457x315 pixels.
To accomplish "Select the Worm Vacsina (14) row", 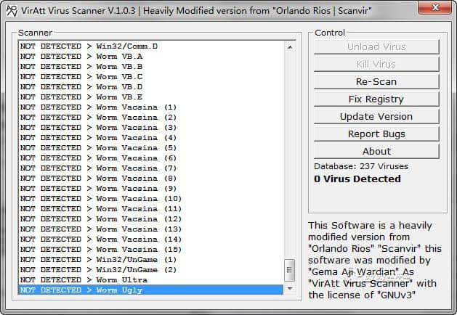I will click(151, 240).
